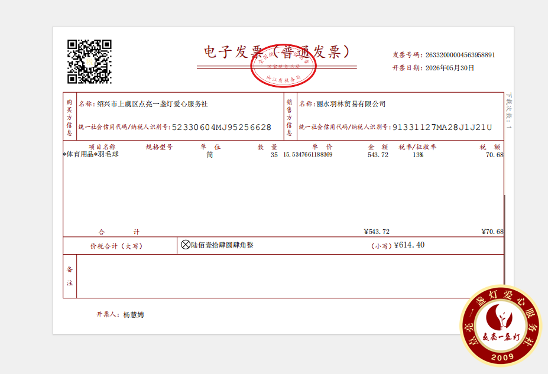Viewport: 548px width, 374px height.
Task: Click the 备注 remarks label
Action: [70, 276]
